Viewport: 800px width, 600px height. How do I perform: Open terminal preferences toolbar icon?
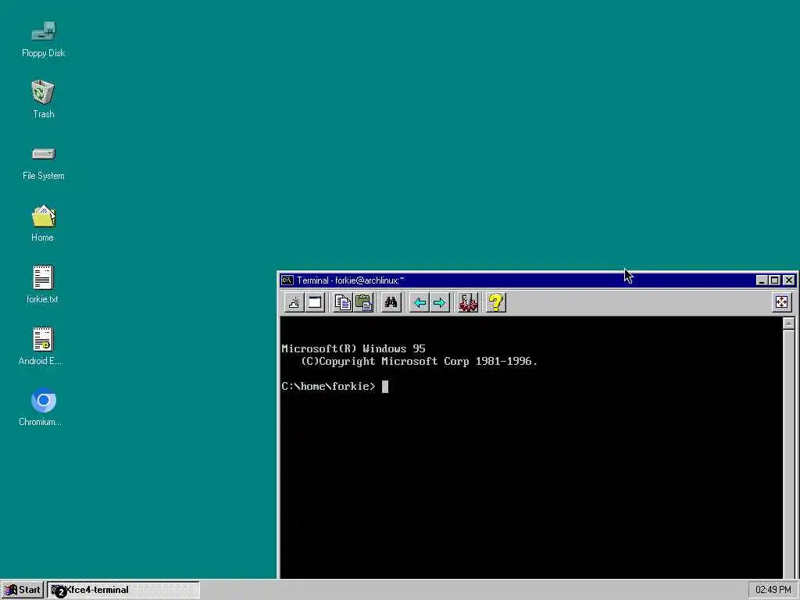coord(468,302)
